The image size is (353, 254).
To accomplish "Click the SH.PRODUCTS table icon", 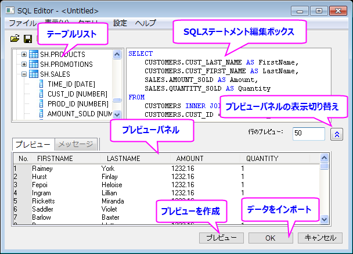I will tap(34, 54).
